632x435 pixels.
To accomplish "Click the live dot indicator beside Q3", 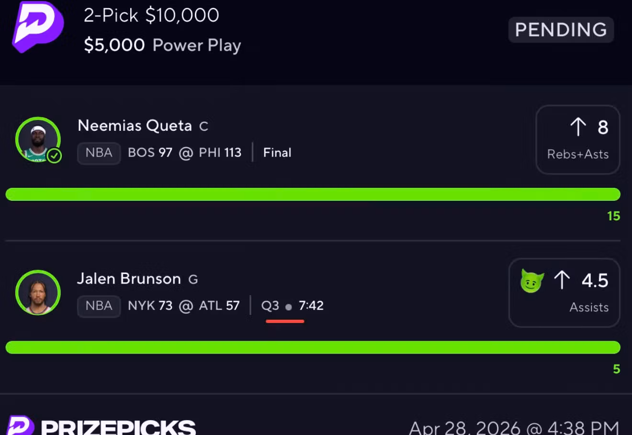I will pyautogui.click(x=289, y=307).
